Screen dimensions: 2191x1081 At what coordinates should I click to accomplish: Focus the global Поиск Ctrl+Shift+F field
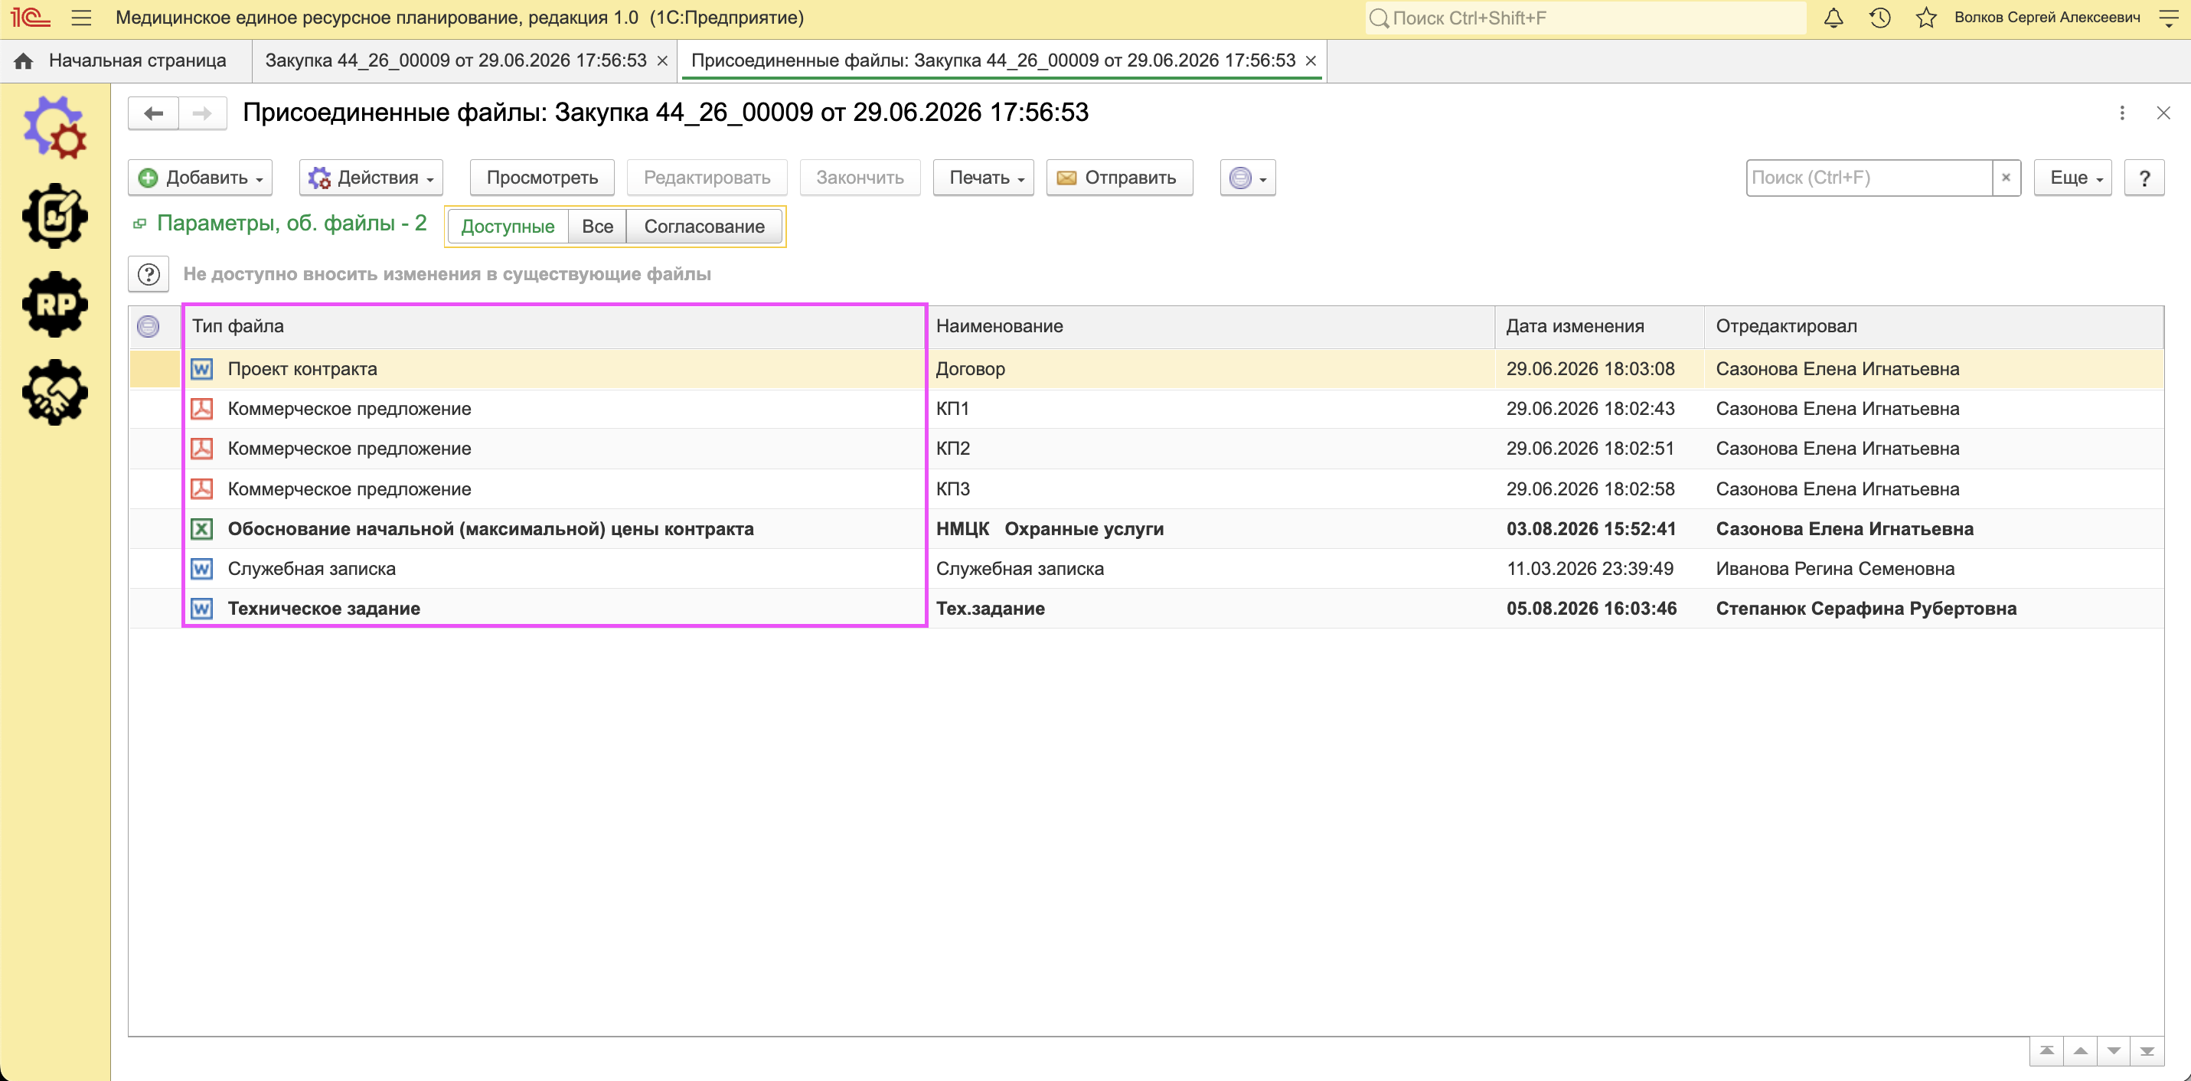1585,18
